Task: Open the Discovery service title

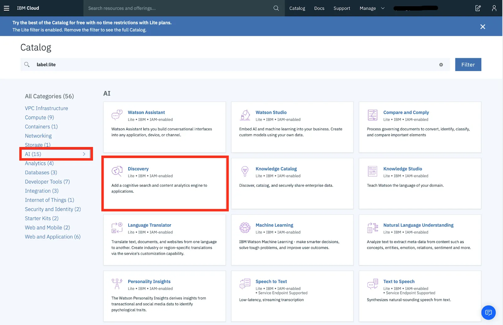Action: click(138, 169)
